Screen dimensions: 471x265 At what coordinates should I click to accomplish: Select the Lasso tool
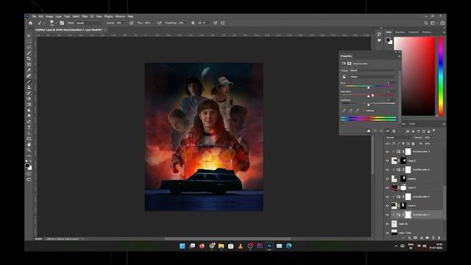pos(29,47)
